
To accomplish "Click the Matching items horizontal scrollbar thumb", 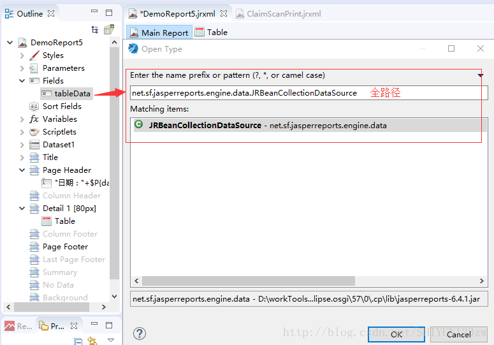I will point(248,281).
